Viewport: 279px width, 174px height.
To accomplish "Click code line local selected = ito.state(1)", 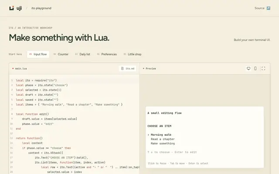I will [39, 90].
